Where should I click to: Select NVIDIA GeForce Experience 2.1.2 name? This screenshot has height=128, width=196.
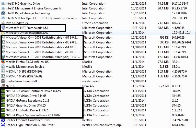(x=27, y=101)
